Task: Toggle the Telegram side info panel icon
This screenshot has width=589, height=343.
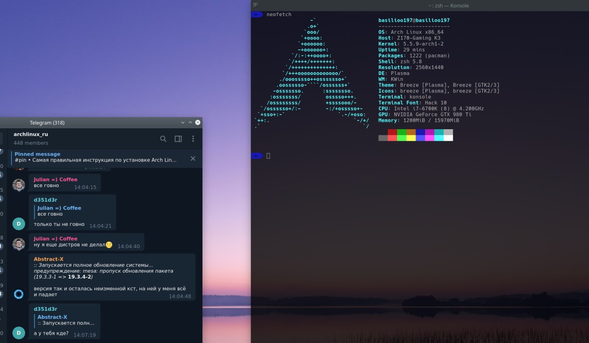Action: pyautogui.click(x=178, y=139)
